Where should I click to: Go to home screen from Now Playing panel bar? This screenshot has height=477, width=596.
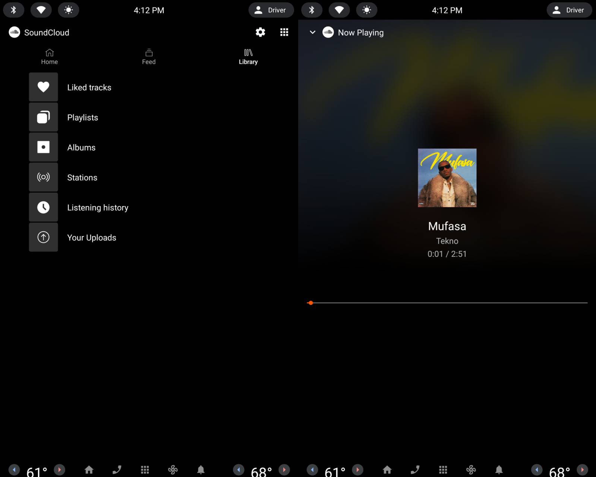[x=387, y=470]
